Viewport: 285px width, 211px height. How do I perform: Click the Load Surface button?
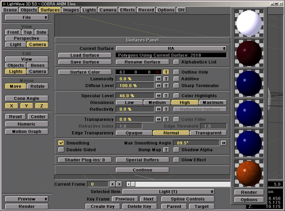coord(85,55)
